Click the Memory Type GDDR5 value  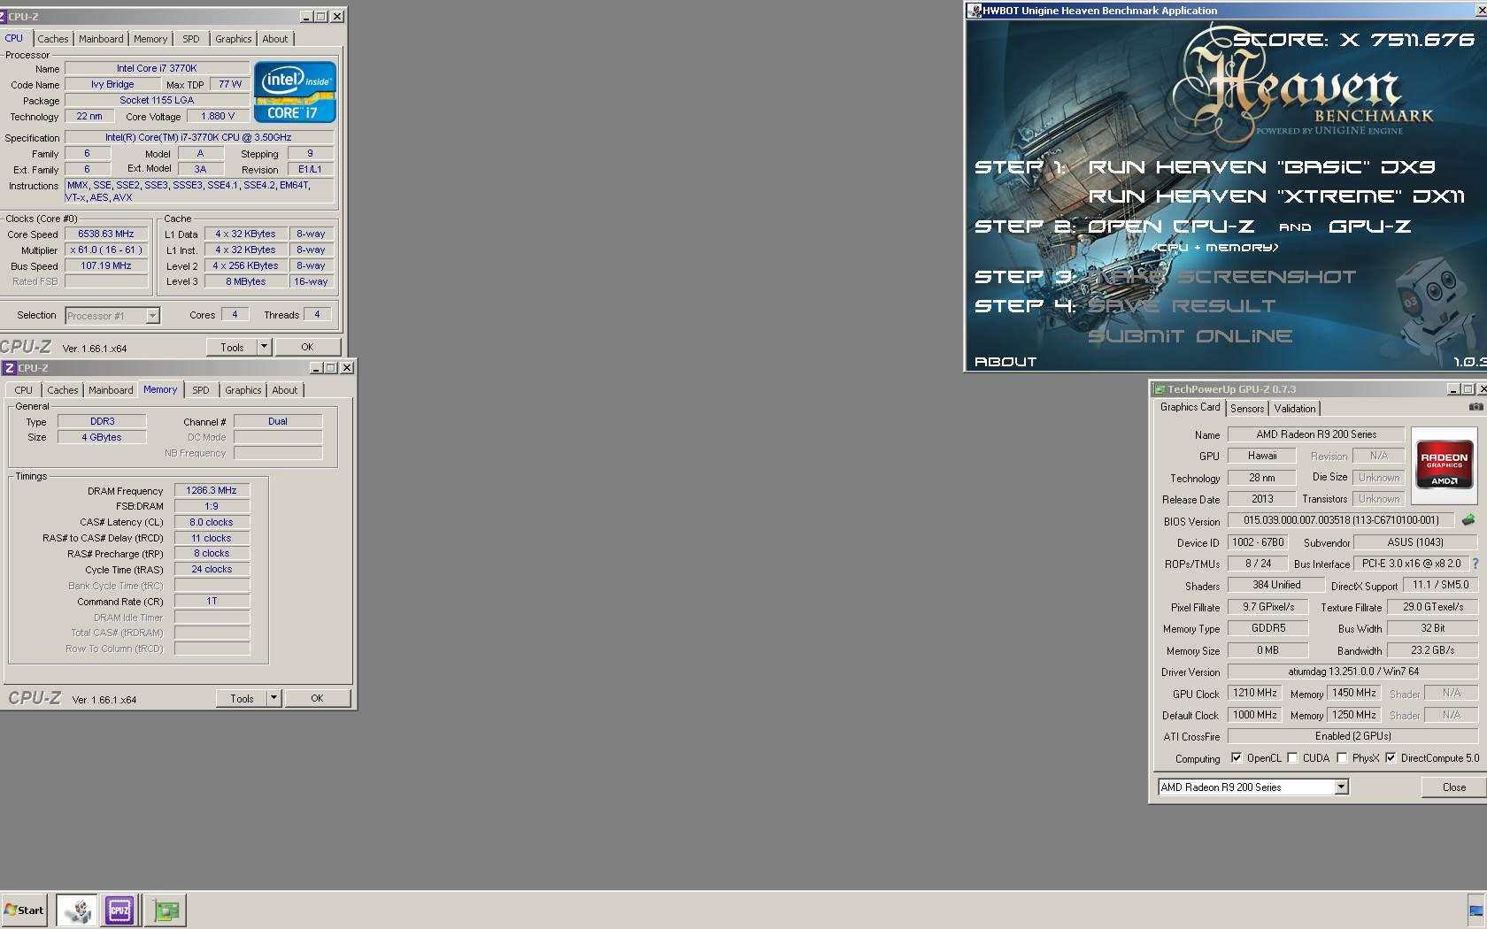click(x=1267, y=628)
